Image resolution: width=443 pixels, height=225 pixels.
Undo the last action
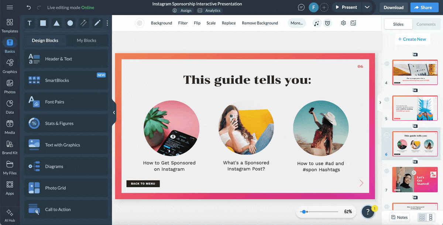29,7
